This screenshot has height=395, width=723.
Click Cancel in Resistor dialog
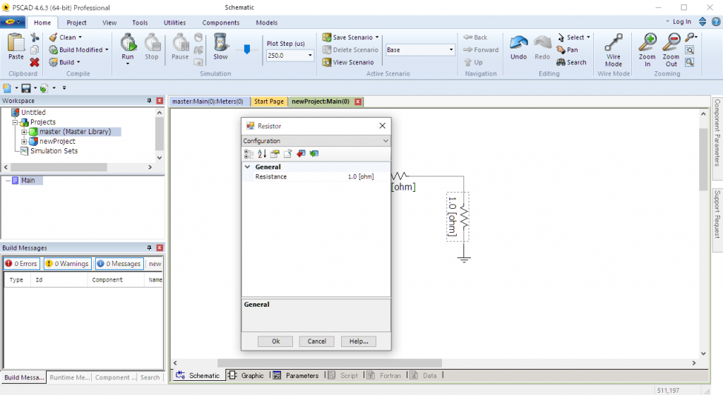coord(317,341)
